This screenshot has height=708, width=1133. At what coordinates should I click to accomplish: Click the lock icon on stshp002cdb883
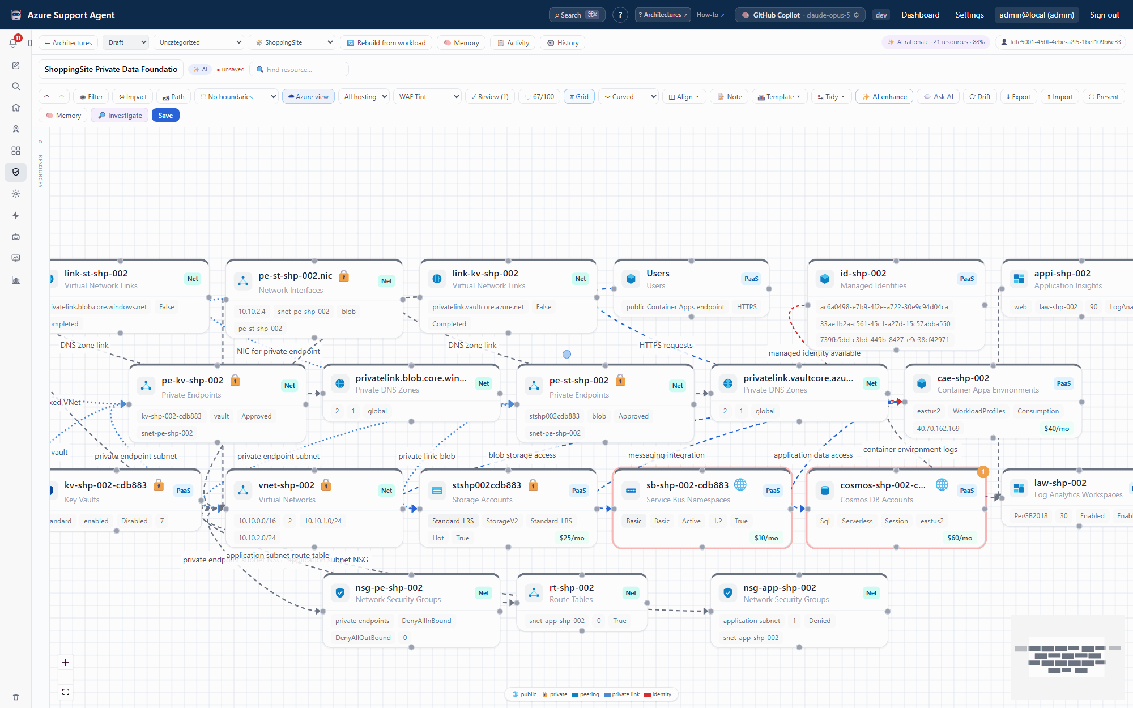coord(533,485)
